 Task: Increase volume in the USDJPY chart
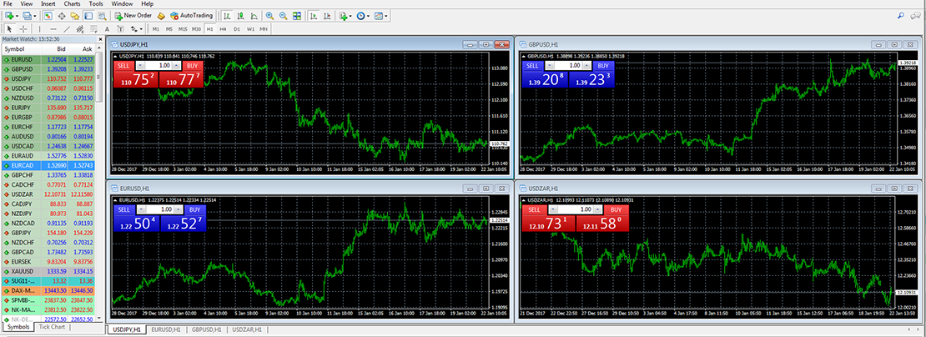coord(175,66)
